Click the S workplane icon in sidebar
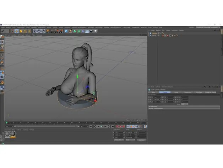The image size is (223, 168). coord(2,77)
